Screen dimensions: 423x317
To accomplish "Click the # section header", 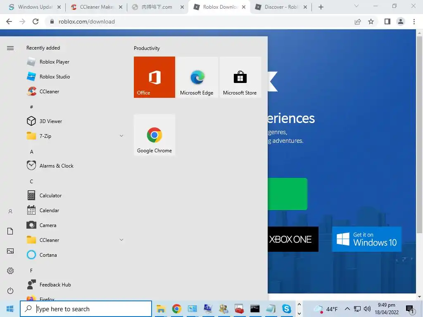I will pos(31,107).
